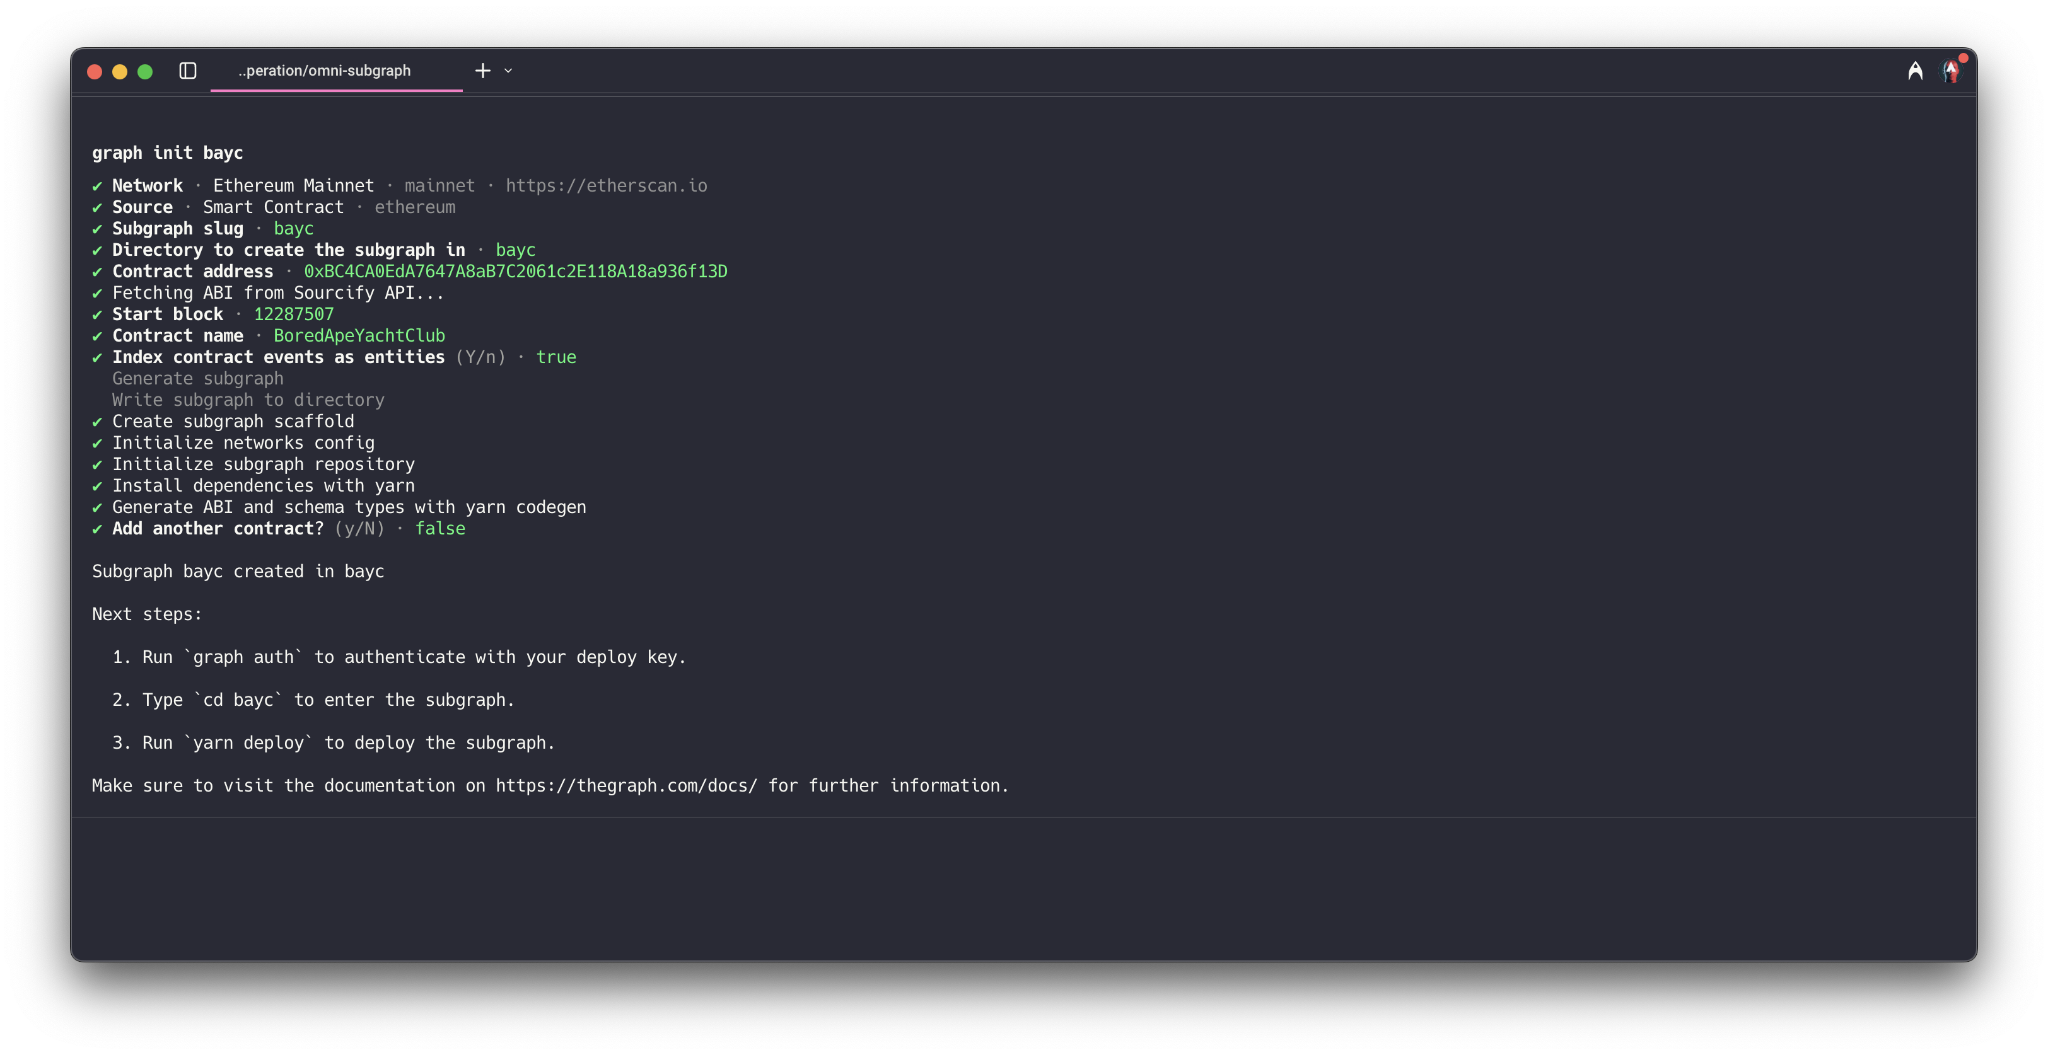Open the https://etherscan.io link
Screen dimensions: 2048x1055
click(606, 186)
